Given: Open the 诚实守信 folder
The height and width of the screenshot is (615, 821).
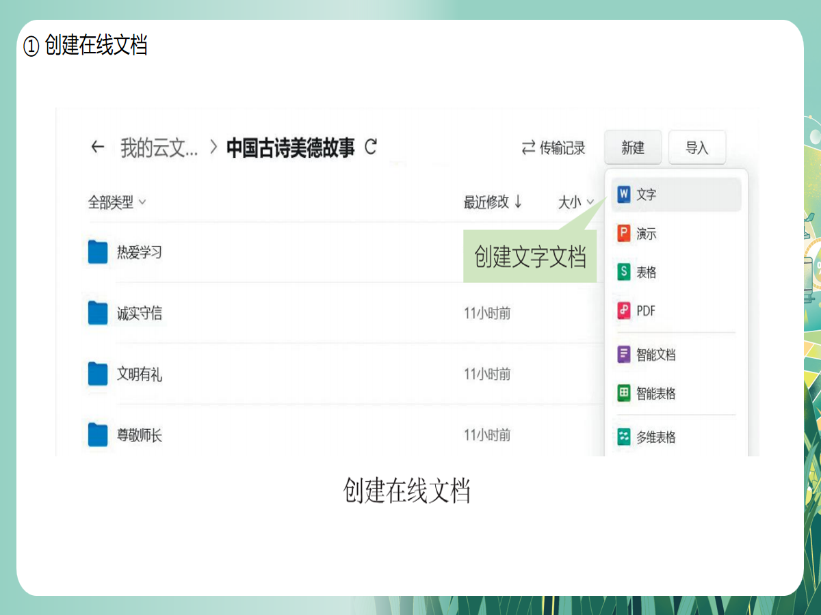Looking at the screenshot, I should pos(139,314).
